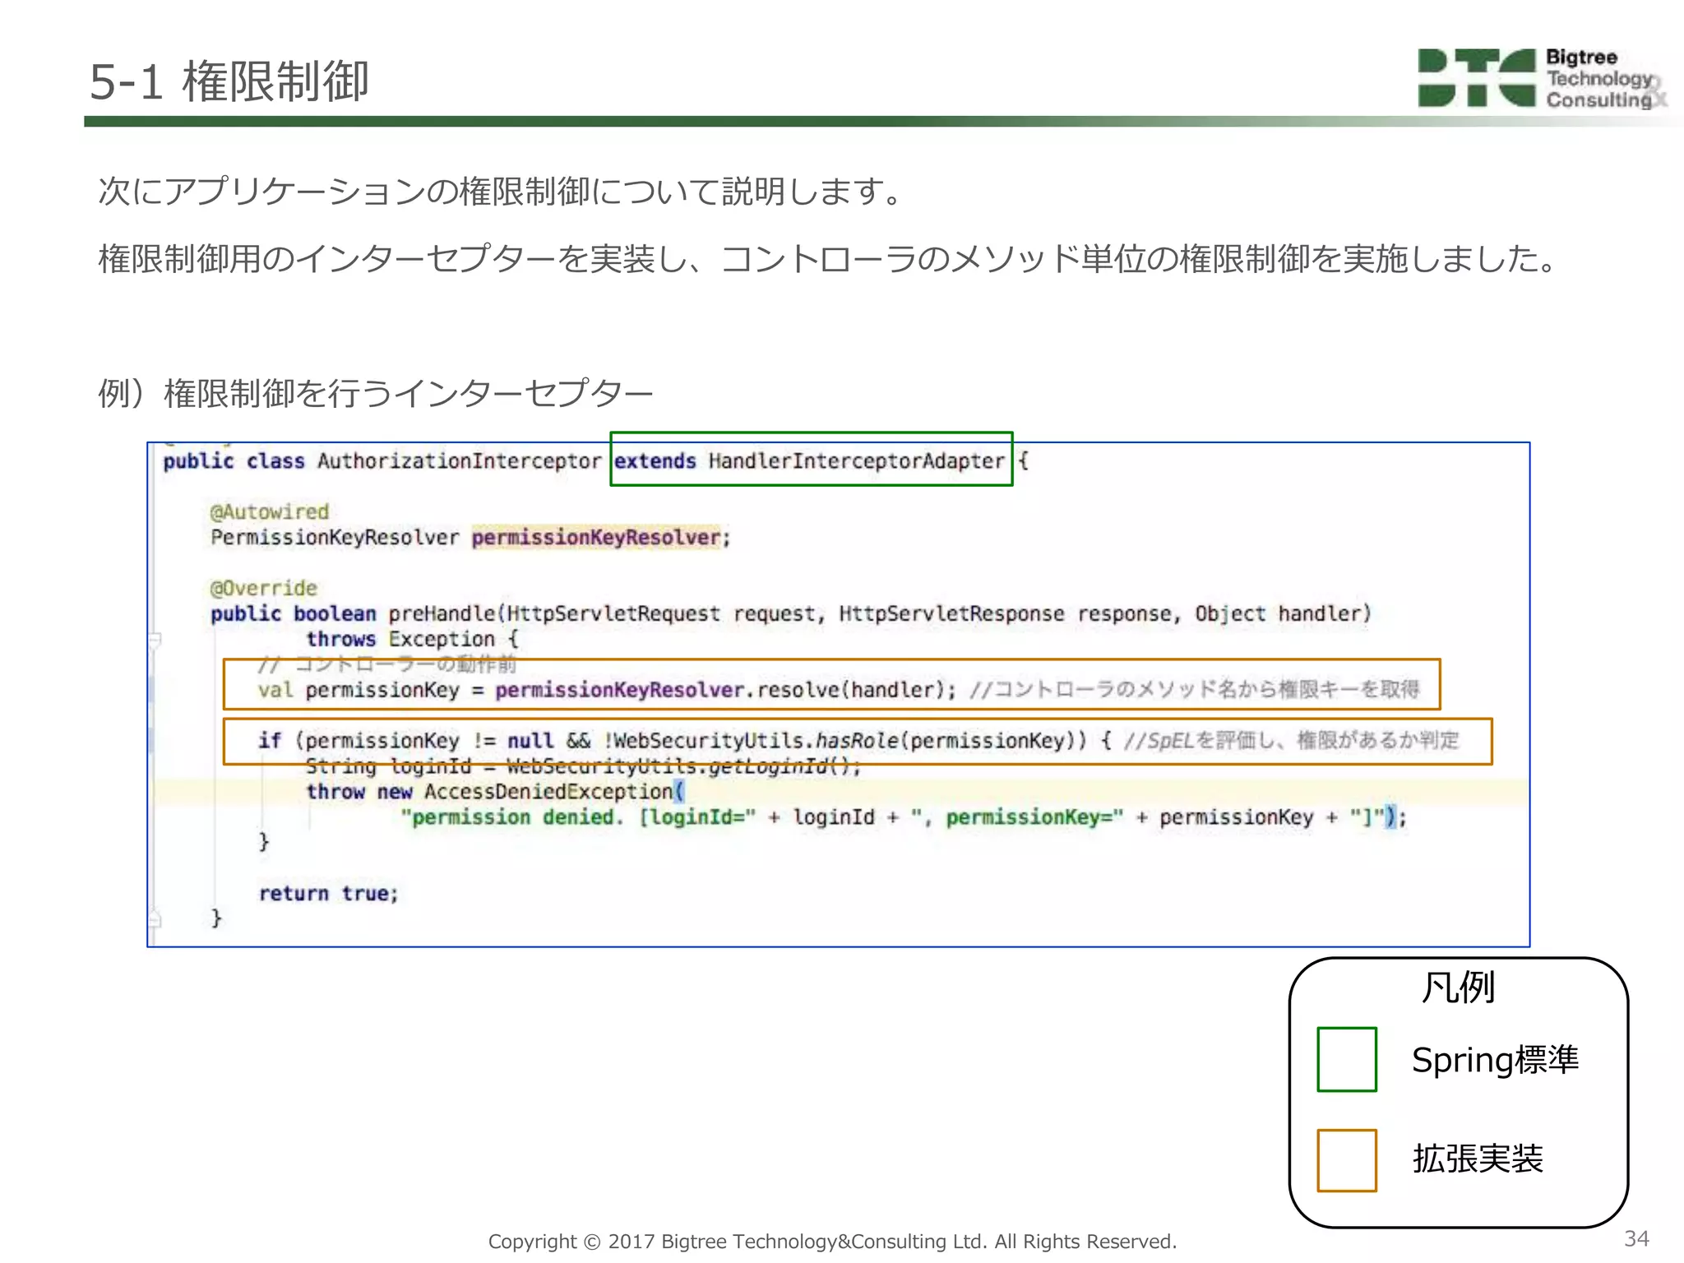The width and height of the screenshot is (1684, 1263).
Task: Click 'extends HandlerInterceptorAdapter' in the code
Action: (x=810, y=460)
